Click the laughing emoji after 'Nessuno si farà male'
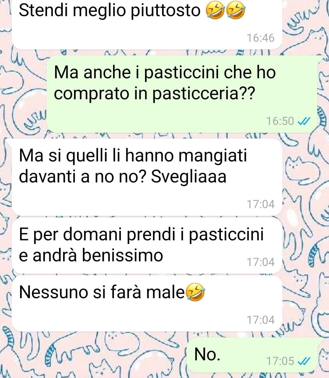The image size is (329, 378). pyautogui.click(x=195, y=292)
